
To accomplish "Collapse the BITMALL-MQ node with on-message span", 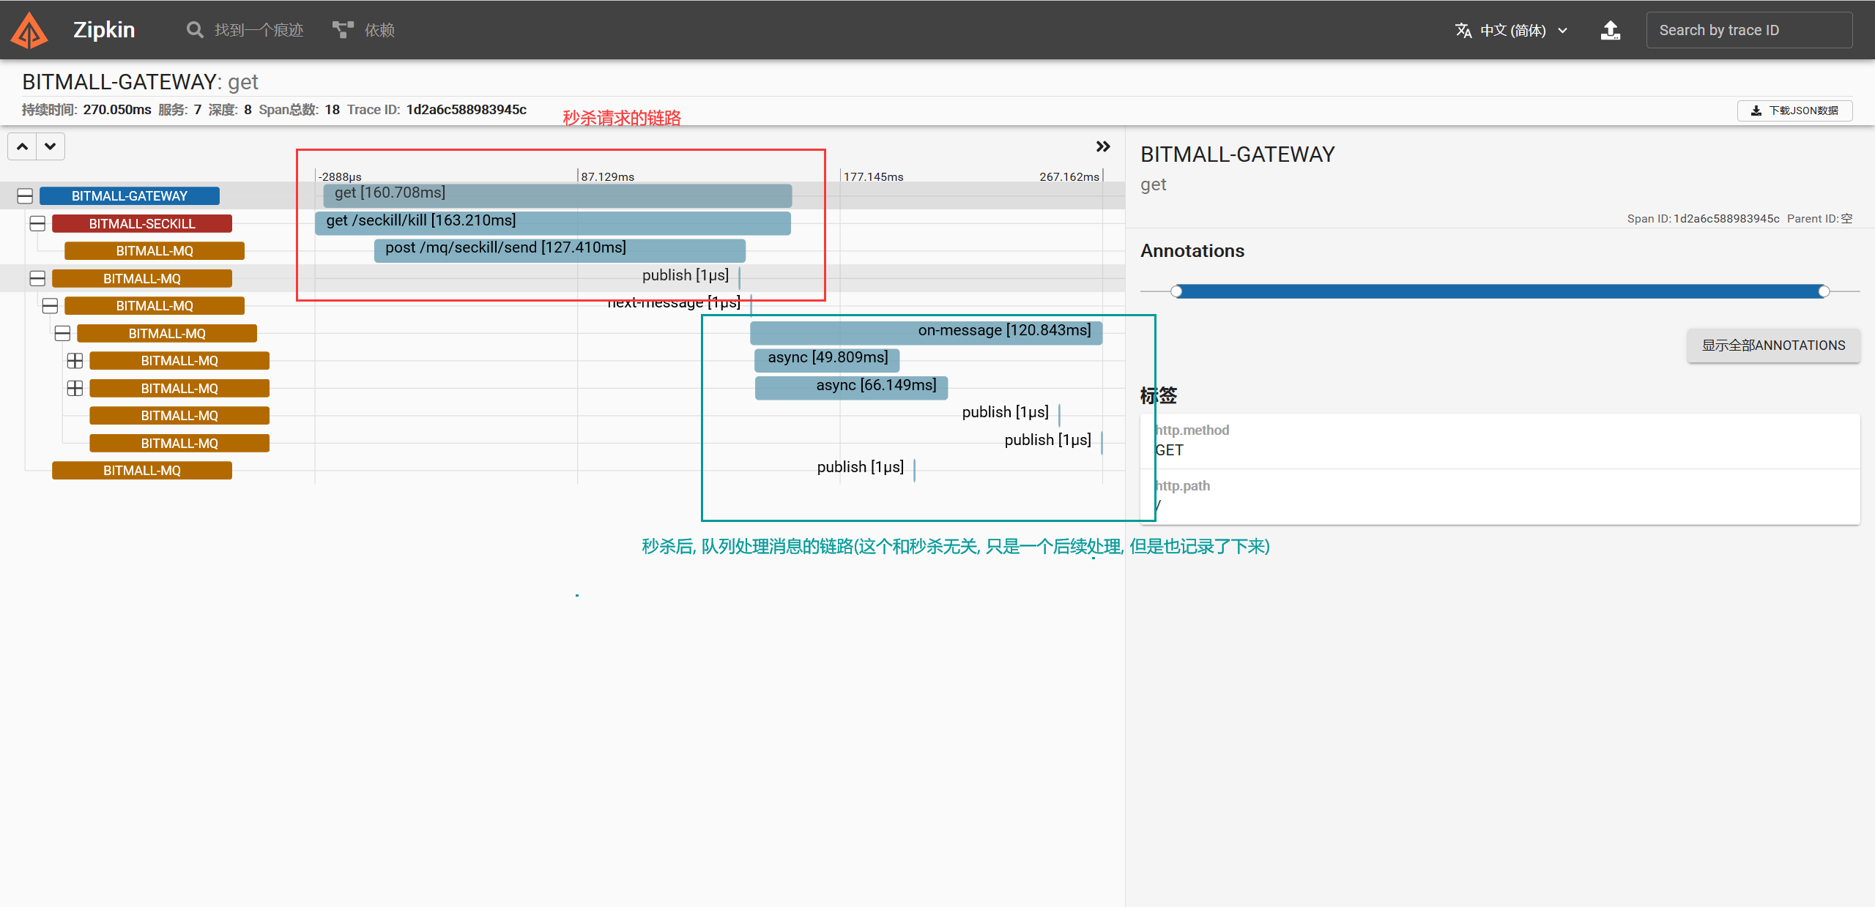I will (x=62, y=334).
